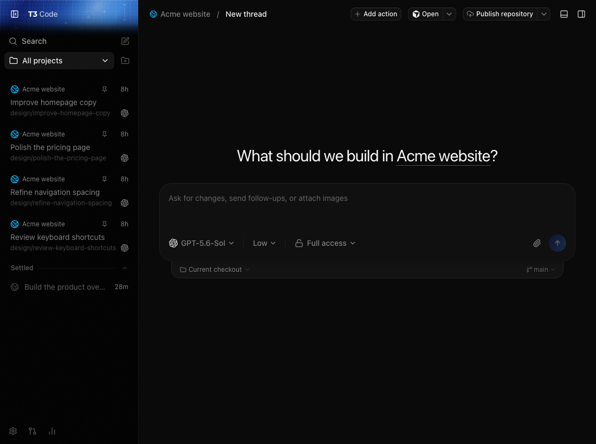Start a new thread with the compose icon
596x444 pixels.
coord(125,41)
